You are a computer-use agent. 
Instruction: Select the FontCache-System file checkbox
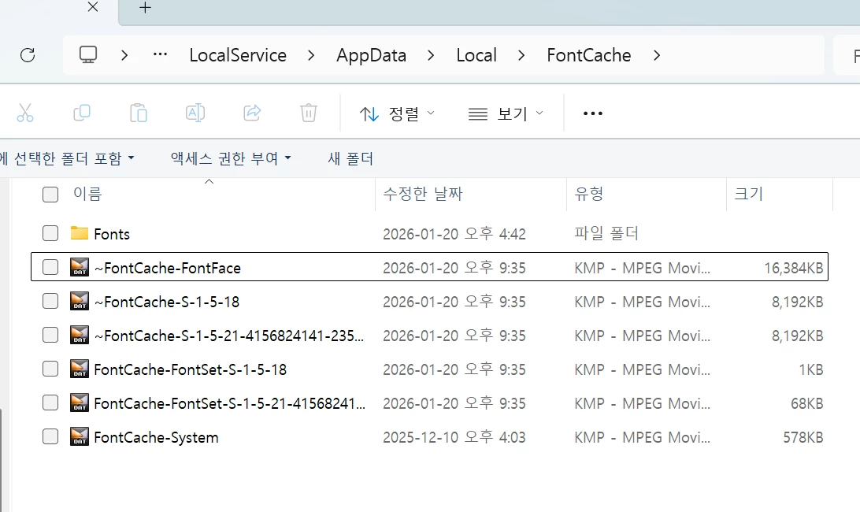[x=50, y=437]
